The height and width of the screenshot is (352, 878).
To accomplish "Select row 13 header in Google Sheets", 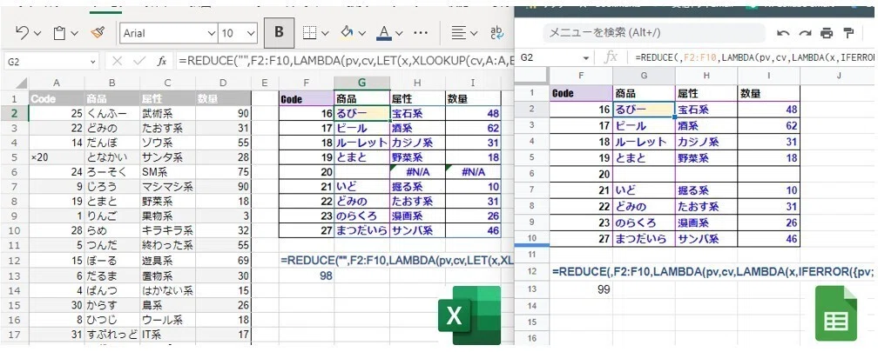I will pyautogui.click(x=532, y=289).
